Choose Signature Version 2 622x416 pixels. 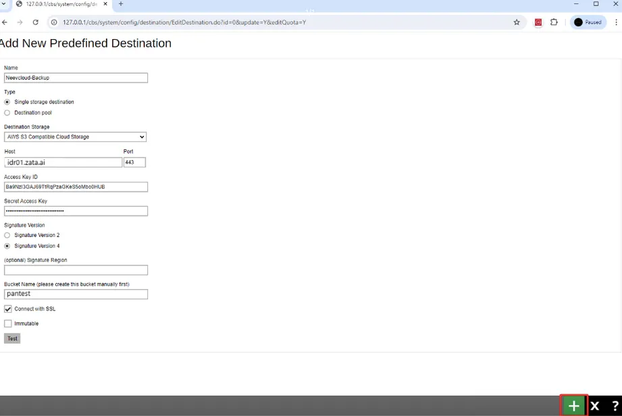pos(7,235)
